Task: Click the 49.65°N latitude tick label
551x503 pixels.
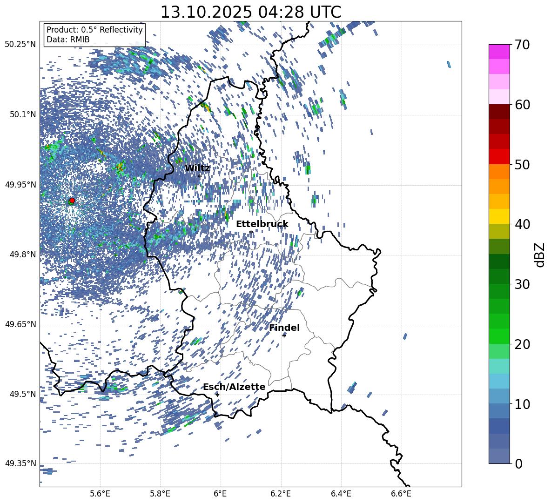Action: pyautogui.click(x=20, y=324)
